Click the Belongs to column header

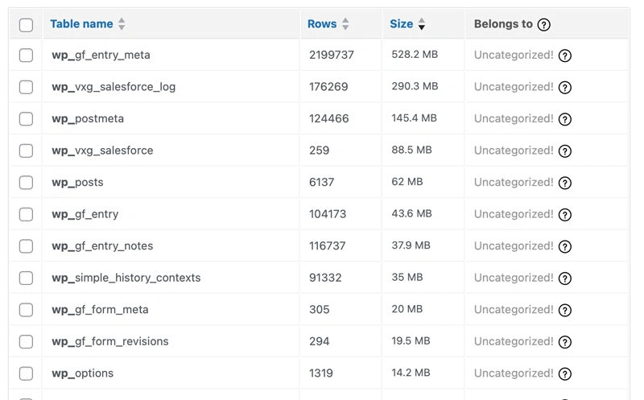pyautogui.click(x=503, y=24)
